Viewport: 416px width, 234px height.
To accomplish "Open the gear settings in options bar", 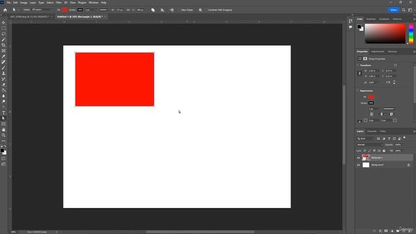I will [x=200, y=10].
